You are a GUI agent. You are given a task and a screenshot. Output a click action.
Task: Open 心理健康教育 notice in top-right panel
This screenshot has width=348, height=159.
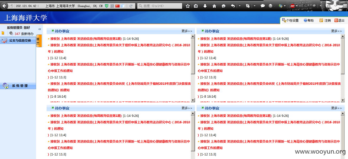(269, 68)
